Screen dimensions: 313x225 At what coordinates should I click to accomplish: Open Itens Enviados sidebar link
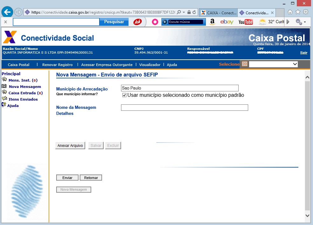pos(23,99)
